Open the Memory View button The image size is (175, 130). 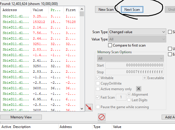[x=21, y=117]
